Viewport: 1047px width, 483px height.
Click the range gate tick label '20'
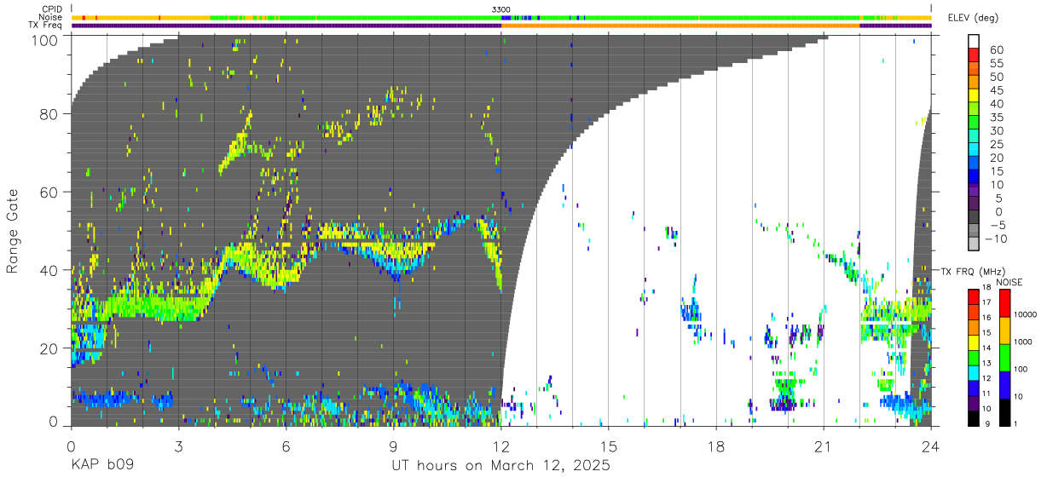[x=49, y=348]
